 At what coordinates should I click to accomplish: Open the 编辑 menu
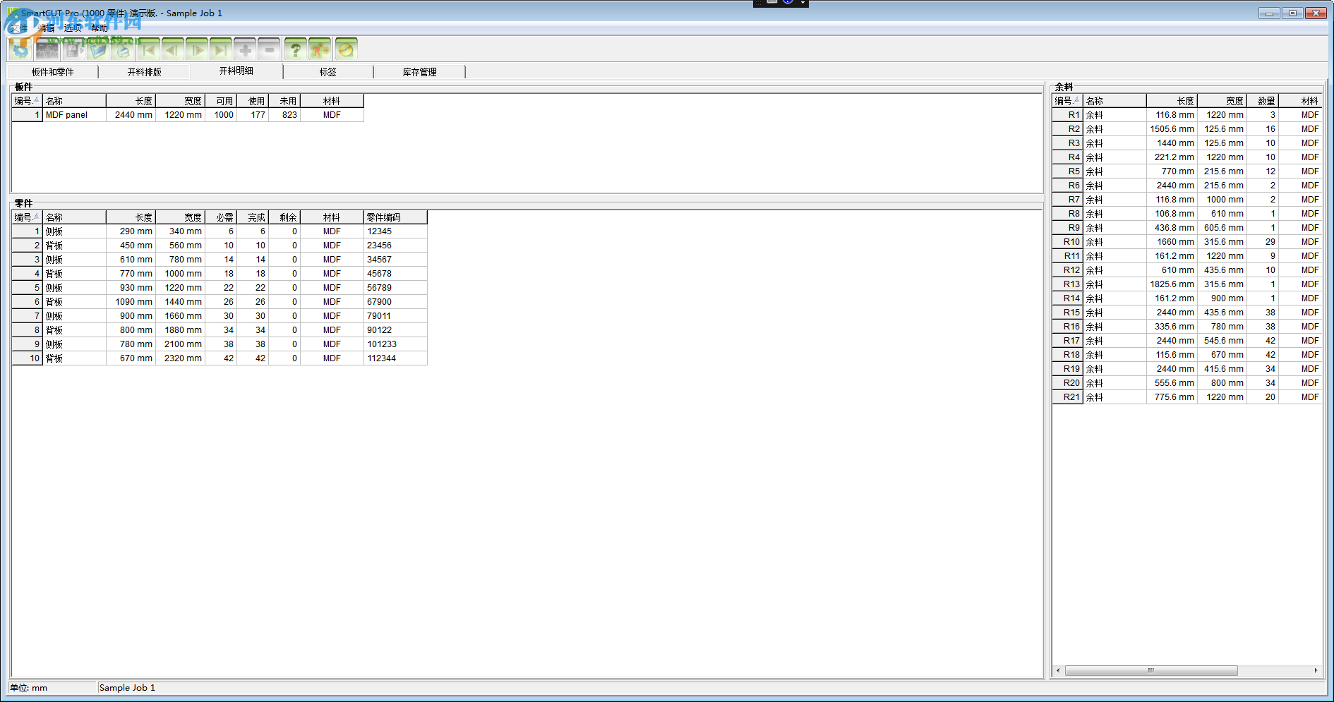[46, 28]
